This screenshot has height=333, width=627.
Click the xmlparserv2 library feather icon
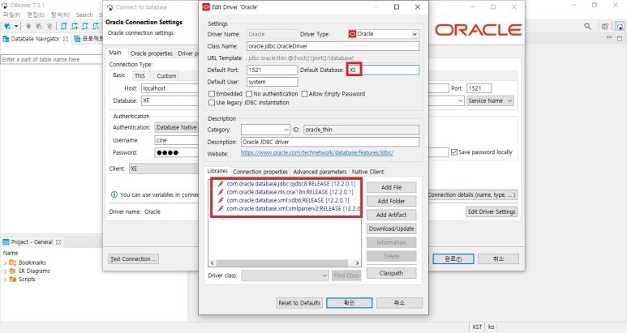click(x=221, y=209)
